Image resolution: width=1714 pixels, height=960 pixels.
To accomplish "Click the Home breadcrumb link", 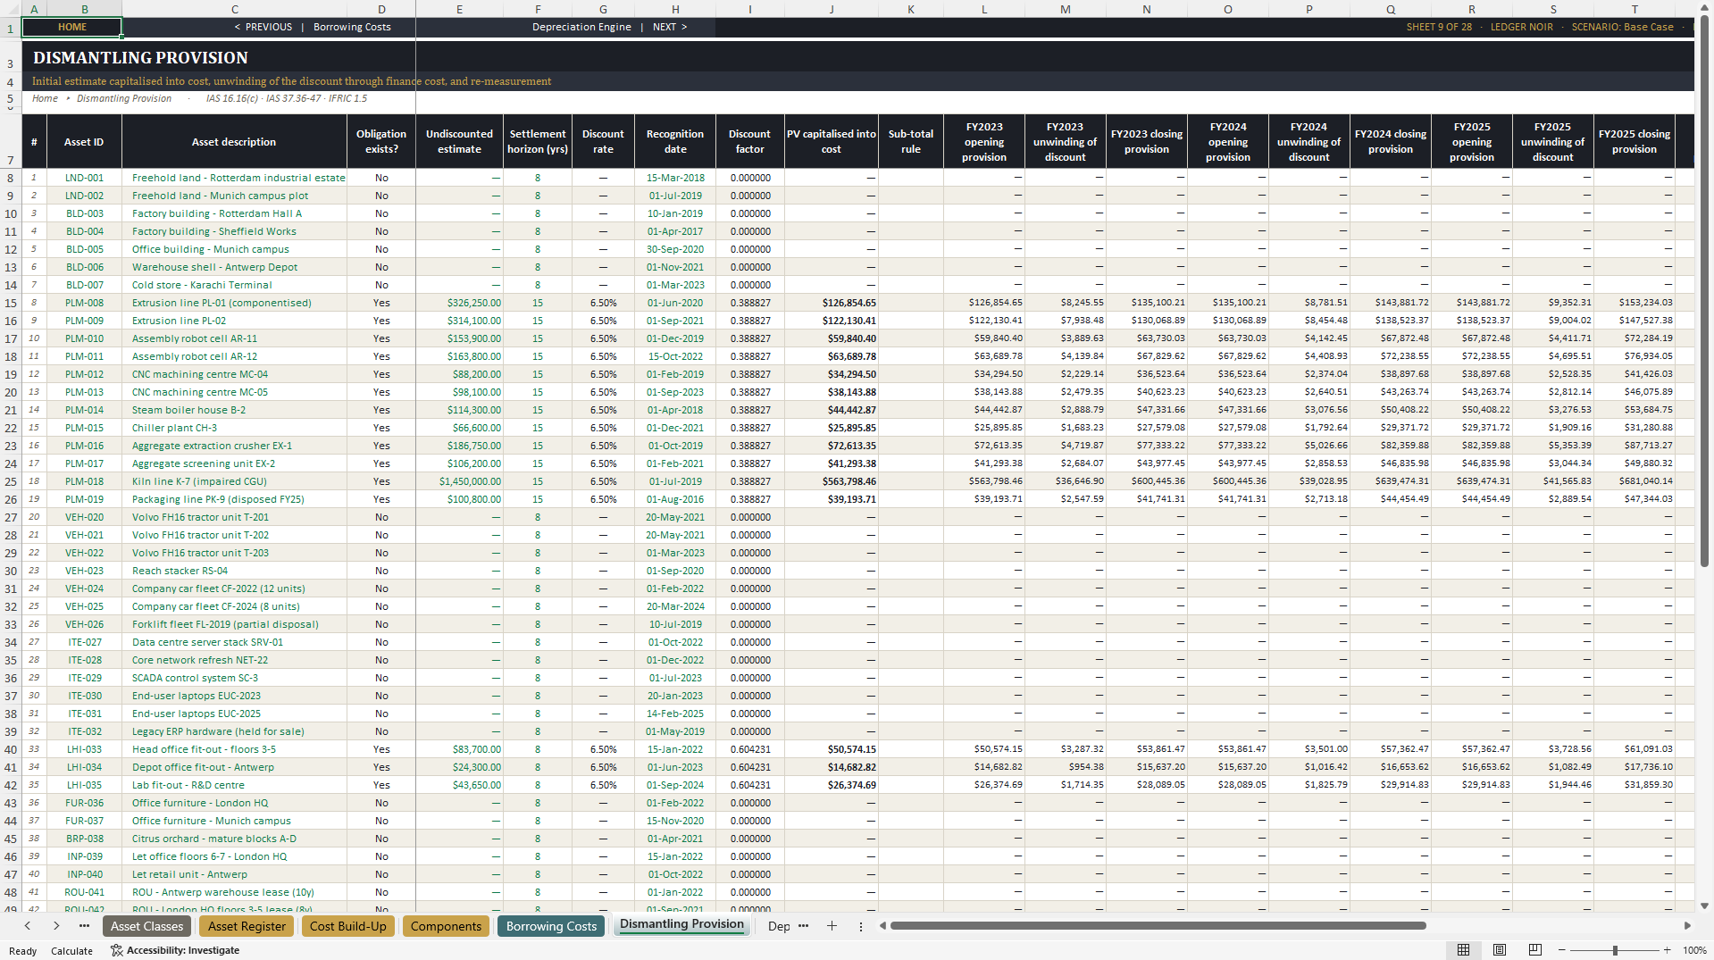I will [x=45, y=98].
